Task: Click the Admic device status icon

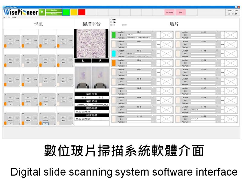Action: [x=54, y=14]
